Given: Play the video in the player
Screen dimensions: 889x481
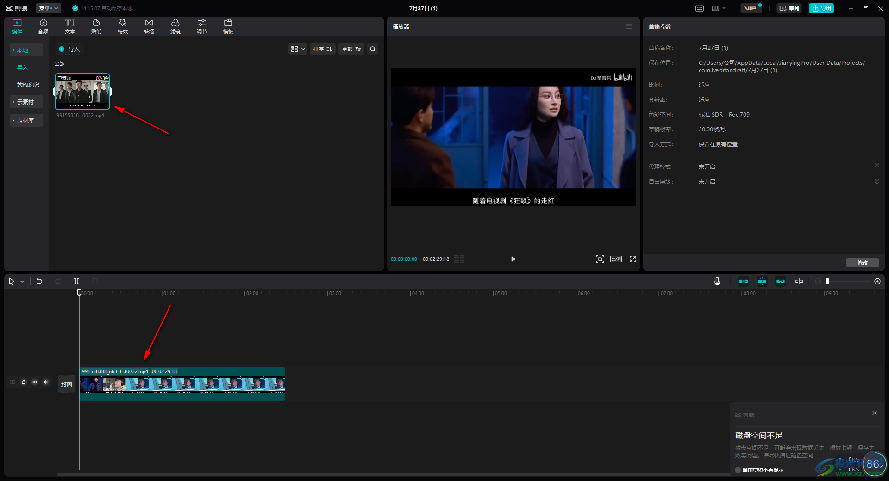Looking at the screenshot, I should pos(513,259).
